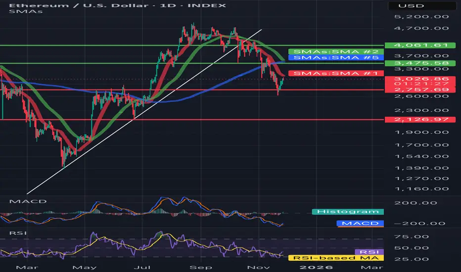The width and height of the screenshot is (461, 272).
Task: Click the yellow RSI-based MA label
Action: coord(336,258)
